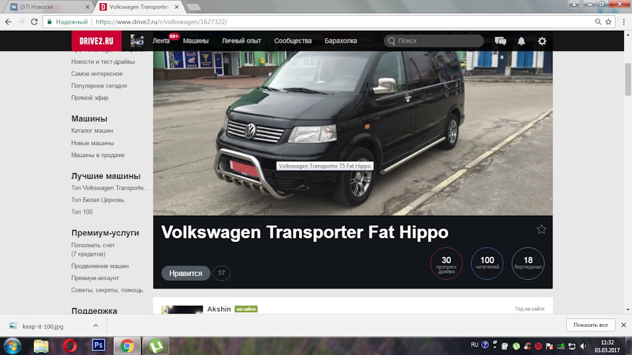The height and width of the screenshot is (355, 632).
Task: Open Советы, секреты, помощь link
Action: click(107, 290)
